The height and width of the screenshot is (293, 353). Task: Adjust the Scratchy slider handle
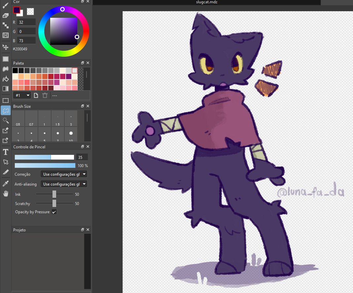(x=54, y=203)
